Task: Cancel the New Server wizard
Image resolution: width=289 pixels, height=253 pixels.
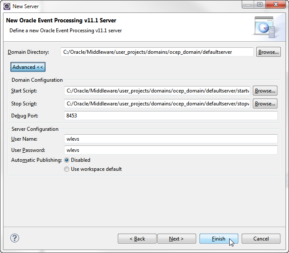Action: click(x=261, y=239)
